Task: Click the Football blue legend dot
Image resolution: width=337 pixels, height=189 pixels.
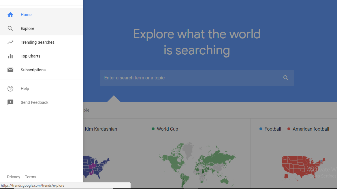Action: (x=261, y=129)
